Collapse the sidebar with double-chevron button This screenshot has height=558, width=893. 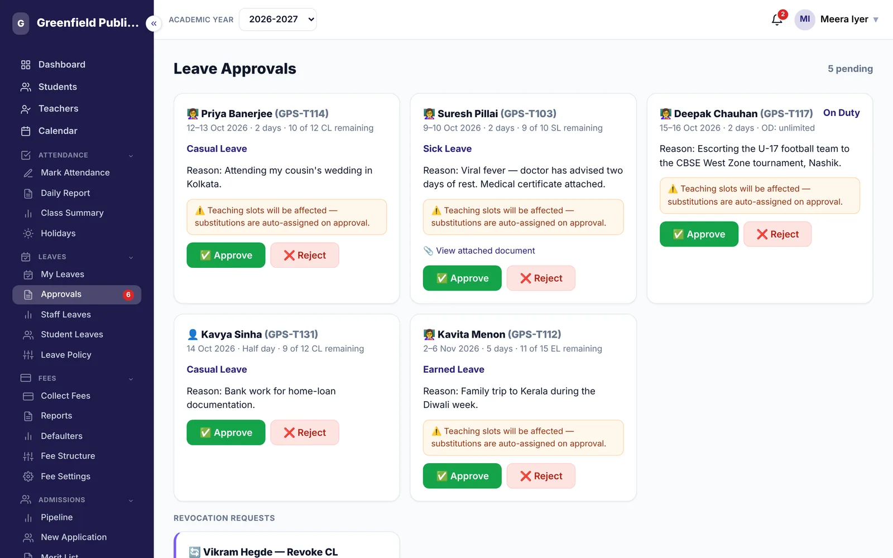coord(153,23)
